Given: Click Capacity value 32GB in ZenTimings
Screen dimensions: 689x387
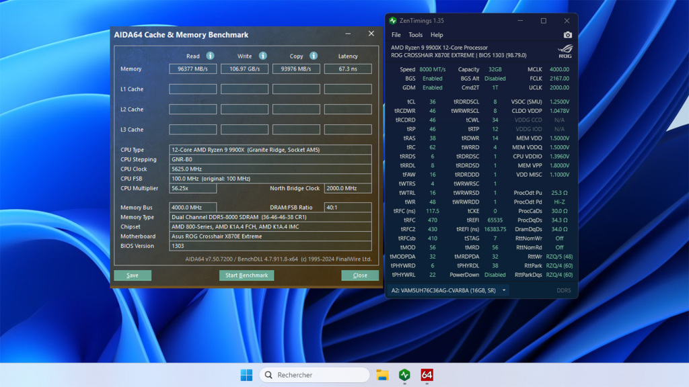Looking at the screenshot, I should coord(495,69).
